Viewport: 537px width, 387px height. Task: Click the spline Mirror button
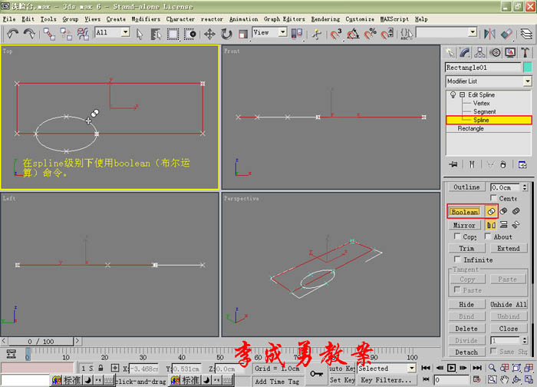pos(464,225)
